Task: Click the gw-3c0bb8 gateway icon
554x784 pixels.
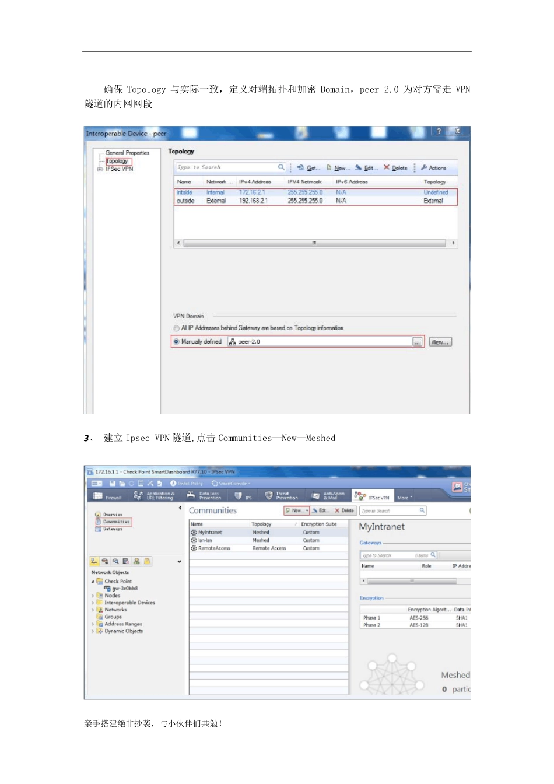Action: (107, 589)
